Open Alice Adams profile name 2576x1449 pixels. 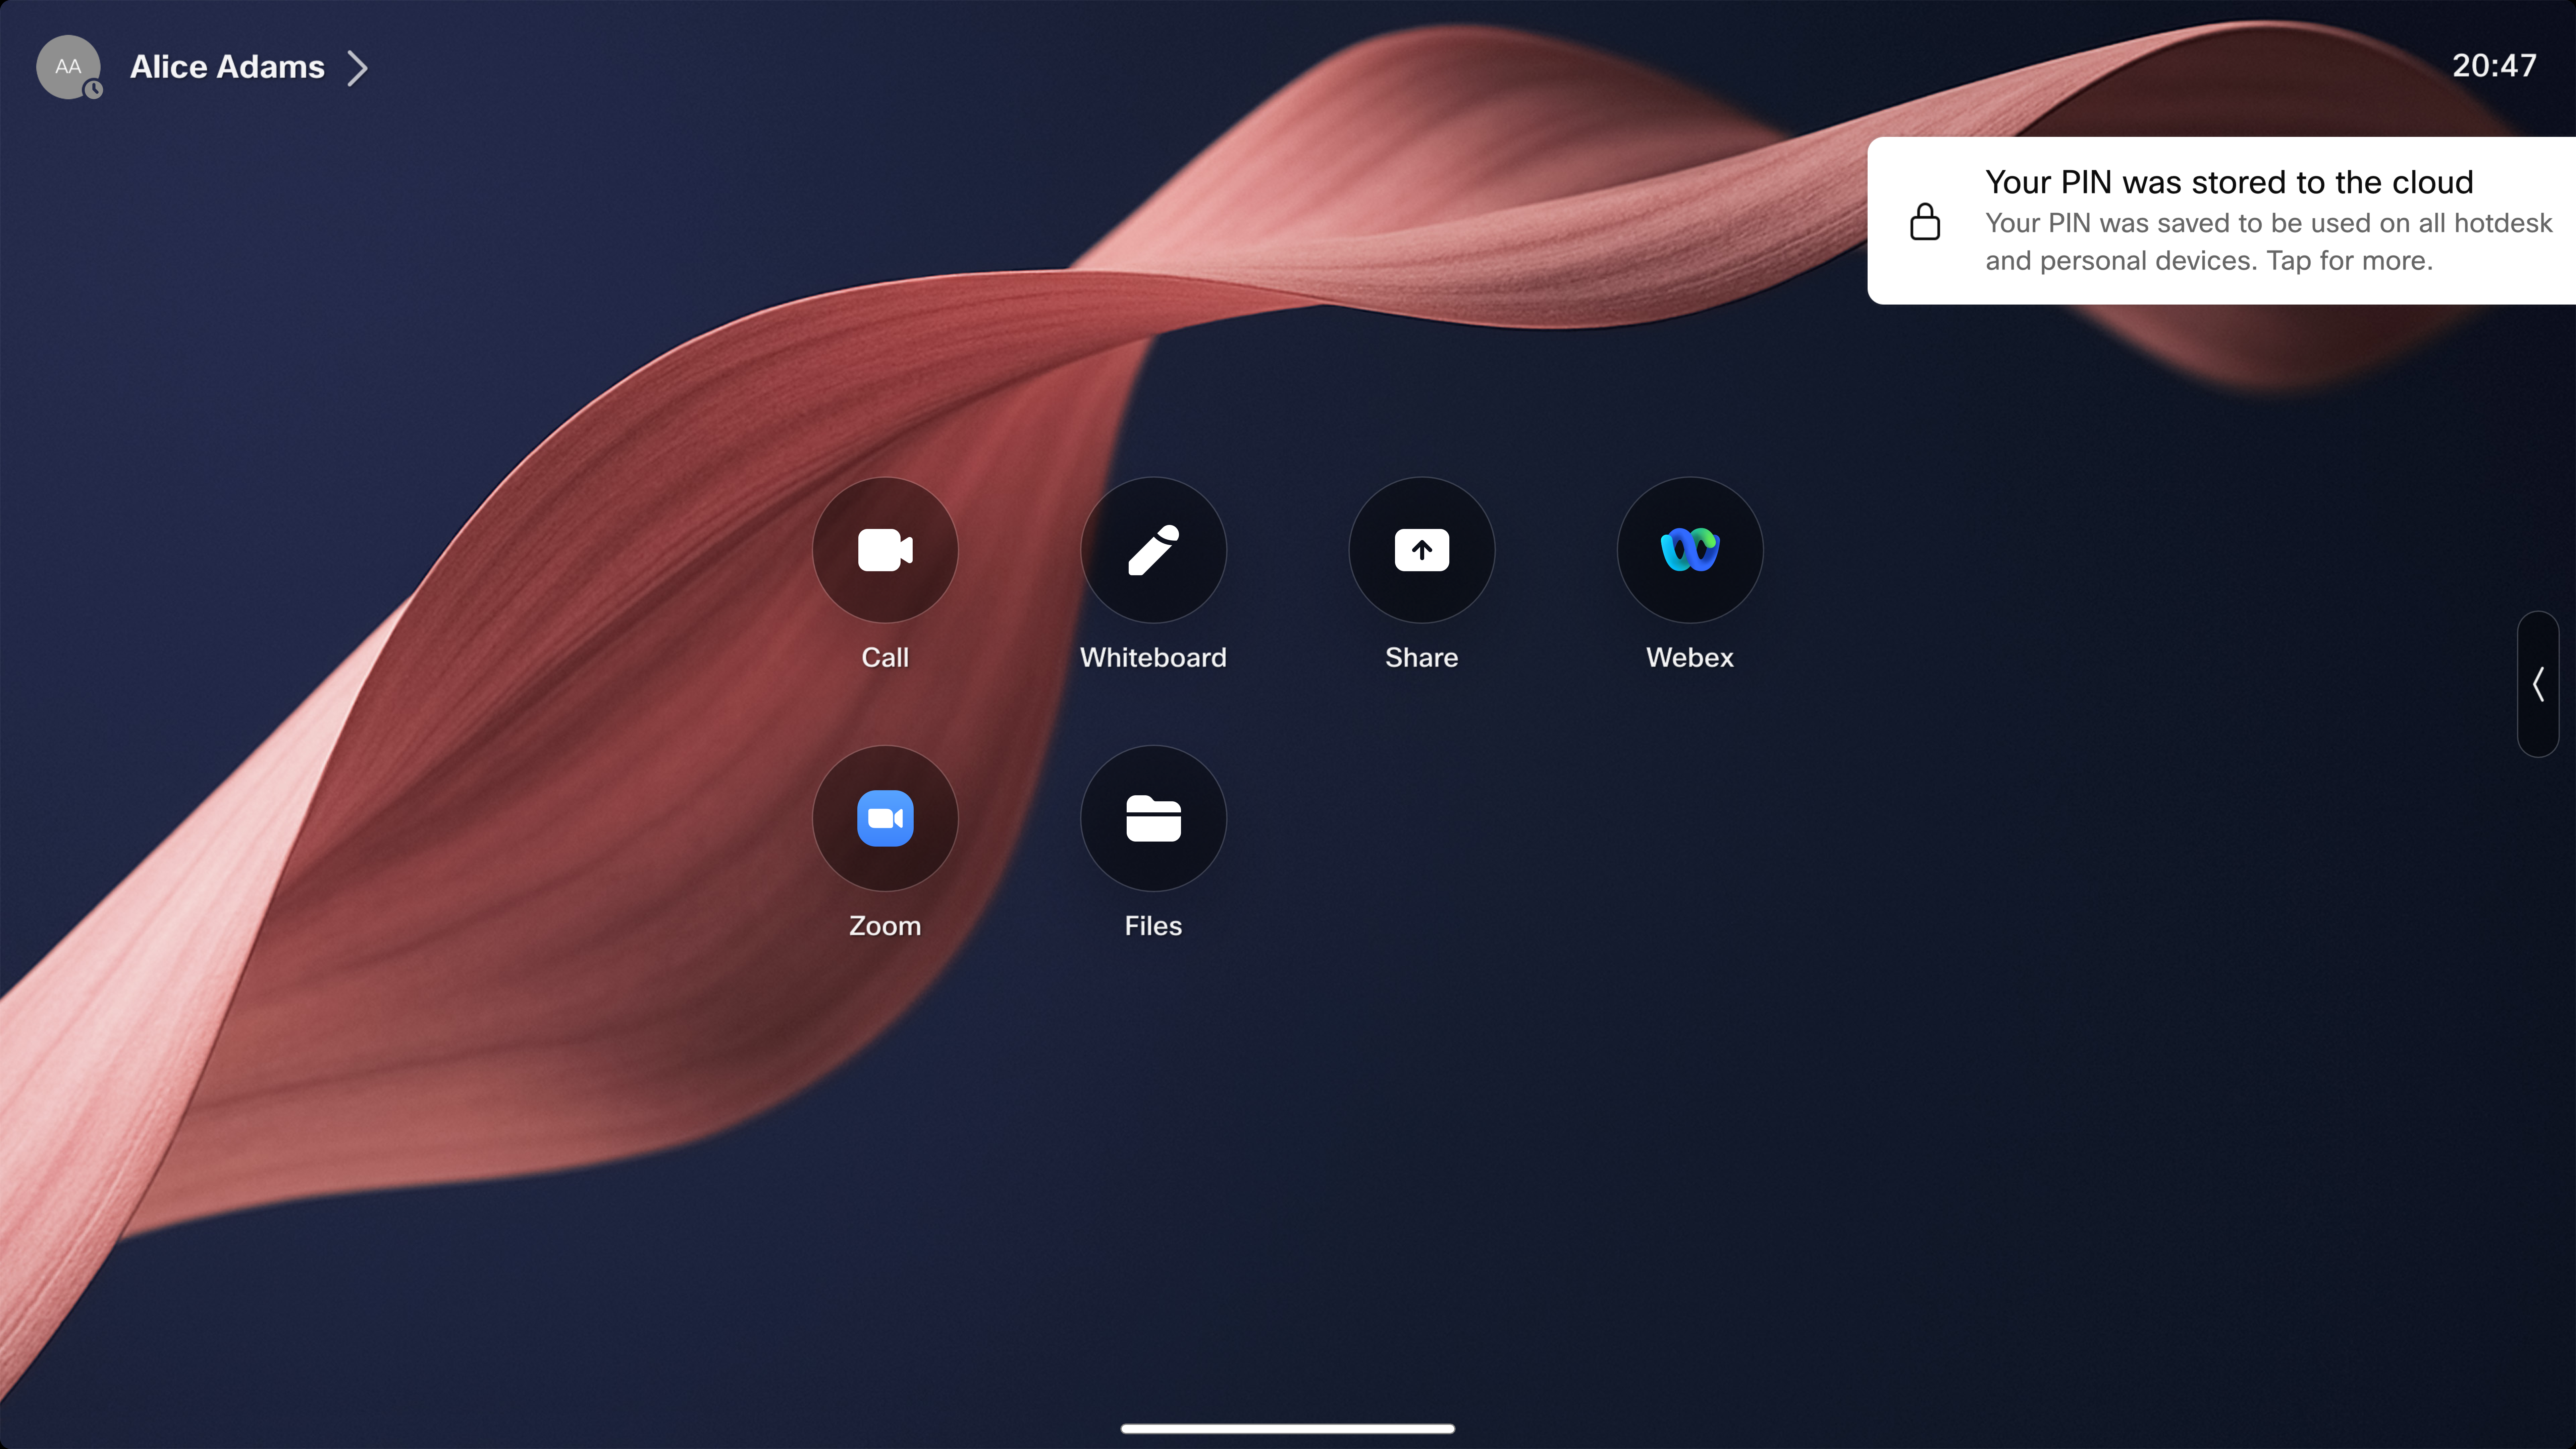click(227, 67)
